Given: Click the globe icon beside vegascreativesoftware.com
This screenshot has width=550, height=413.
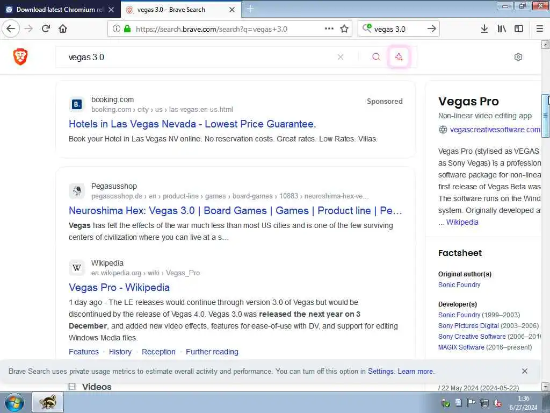Looking at the screenshot, I should pos(443,130).
